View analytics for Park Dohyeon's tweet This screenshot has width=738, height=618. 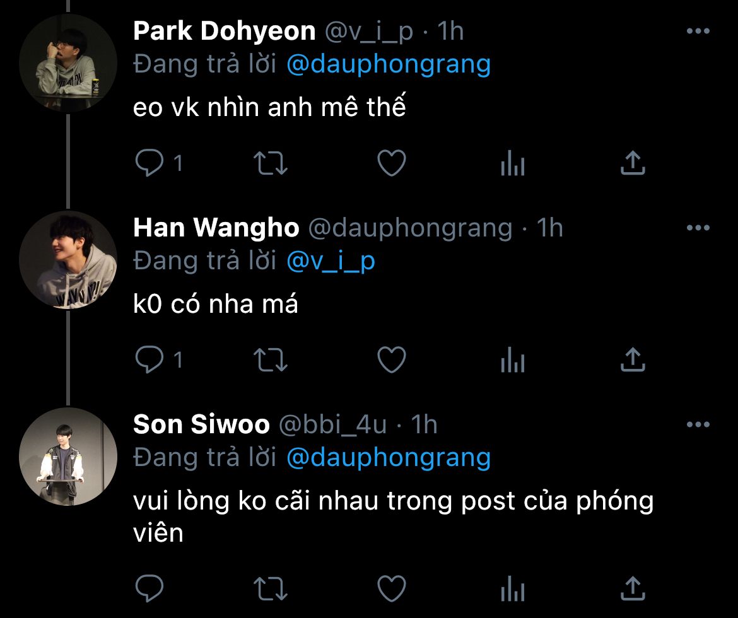(x=513, y=163)
